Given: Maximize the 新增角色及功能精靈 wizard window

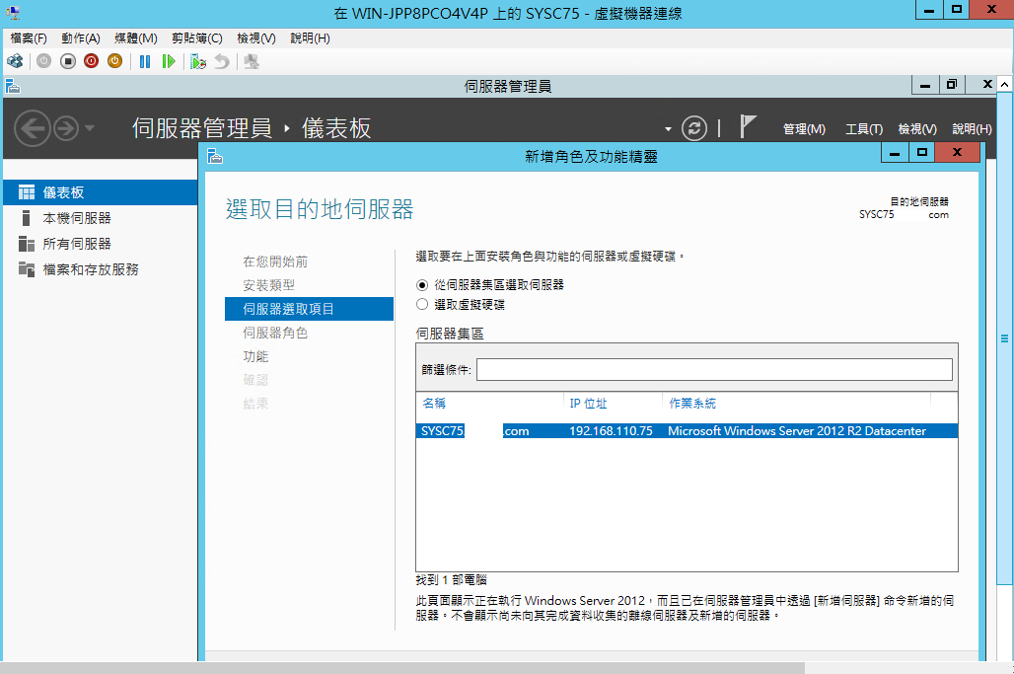Looking at the screenshot, I should 922,153.
